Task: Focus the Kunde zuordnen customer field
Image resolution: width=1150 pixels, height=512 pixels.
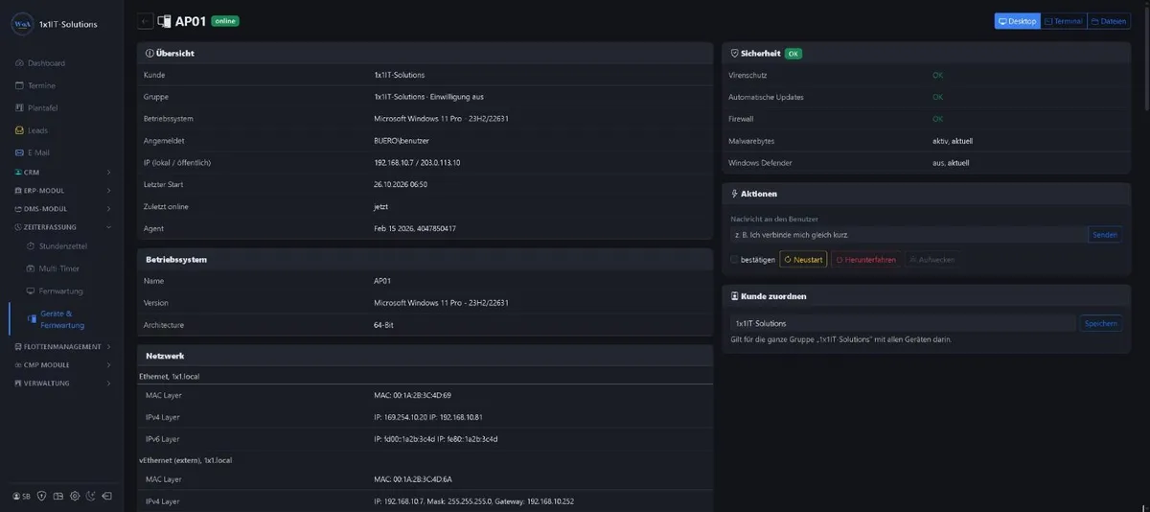Action: pyautogui.click(x=903, y=324)
